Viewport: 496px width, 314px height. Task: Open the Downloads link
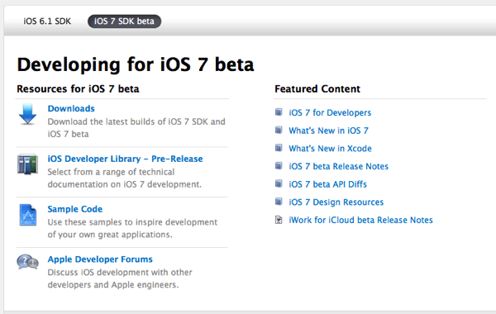coord(71,108)
